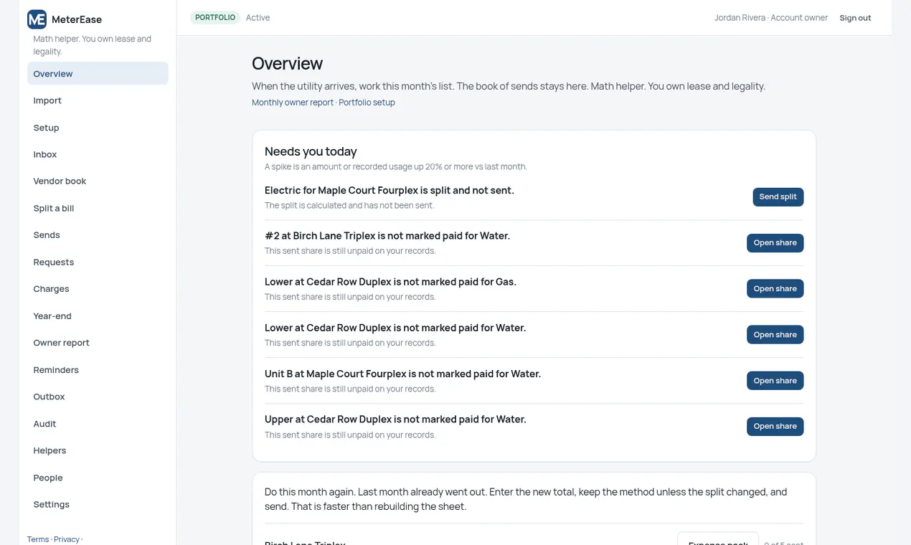
Task: Open share for #2 at Birch Lane Triplex
Action: [775, 243]
